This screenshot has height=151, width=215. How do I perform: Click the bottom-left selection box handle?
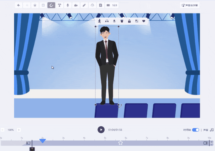pyautogui.click(x=95, y=105)
